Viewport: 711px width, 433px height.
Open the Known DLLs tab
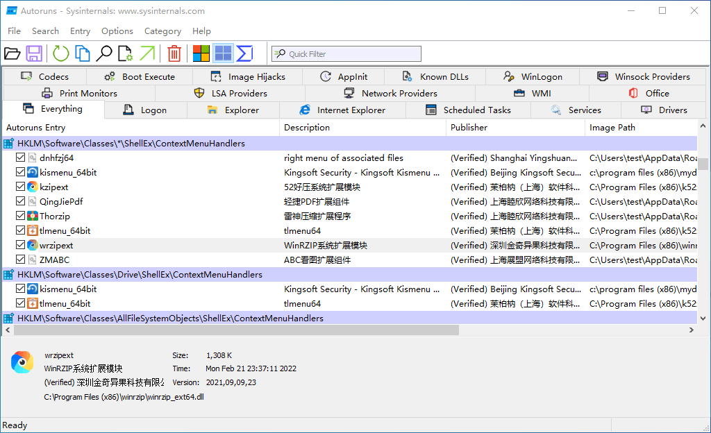435,76
